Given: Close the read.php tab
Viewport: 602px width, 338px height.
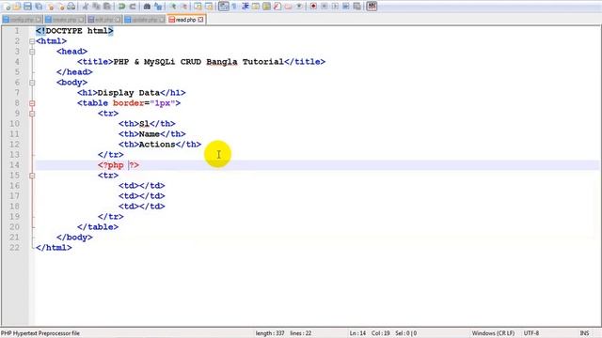Looking at the screenshot, I should pos(200,20).
